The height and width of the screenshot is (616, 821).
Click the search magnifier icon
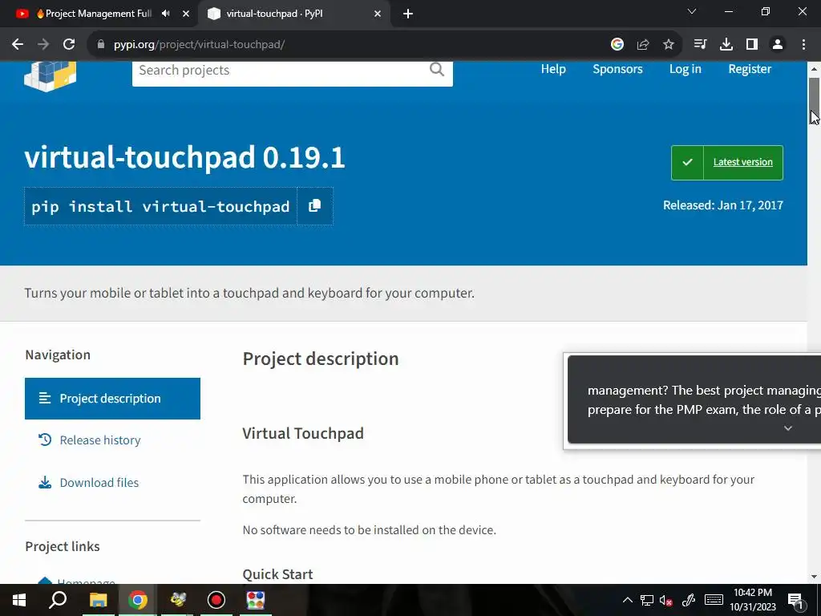coord(437,69)
